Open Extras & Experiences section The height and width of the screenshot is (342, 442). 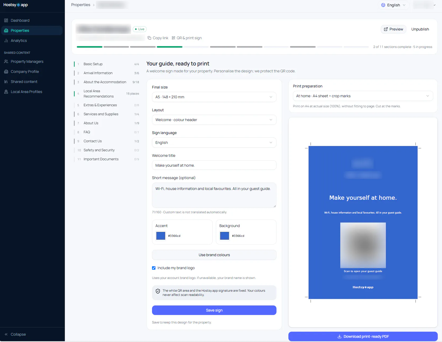click(107, 105)
